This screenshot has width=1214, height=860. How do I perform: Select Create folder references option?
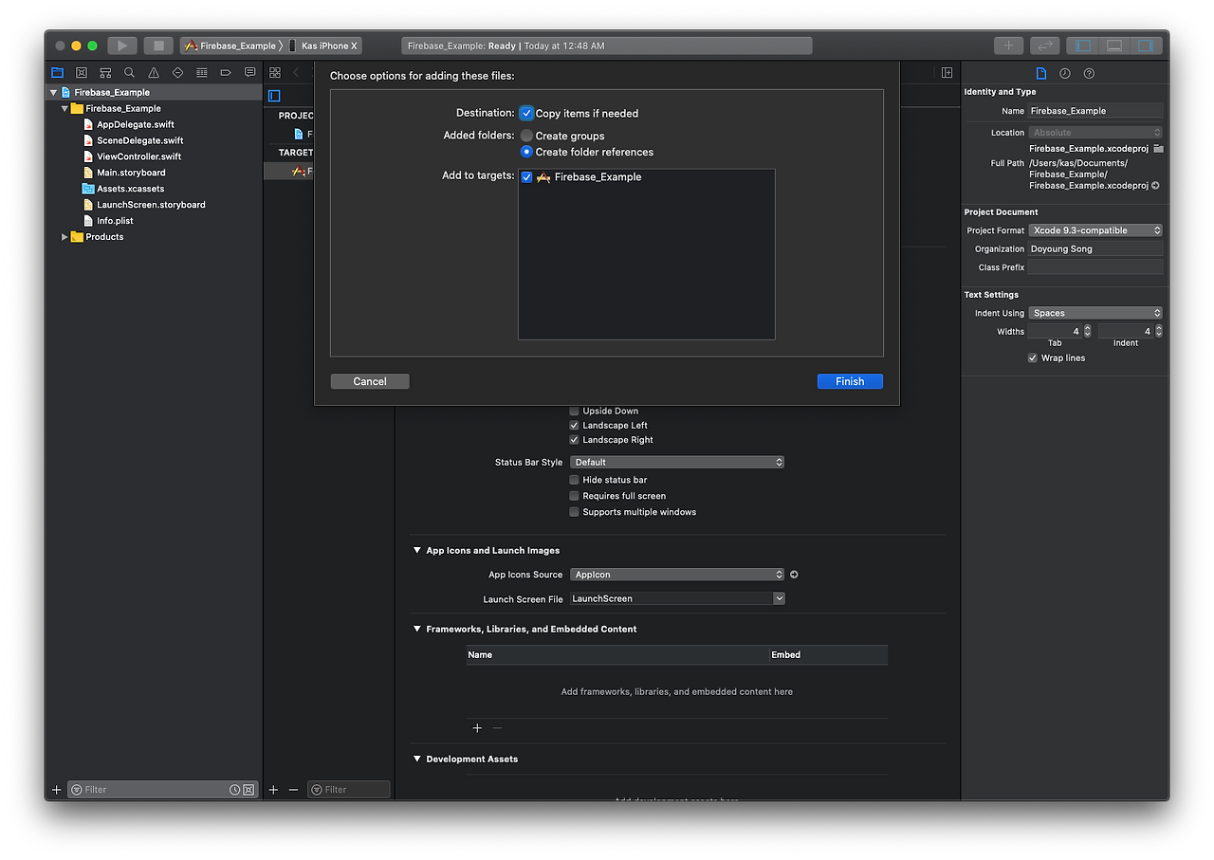[526, 152]
